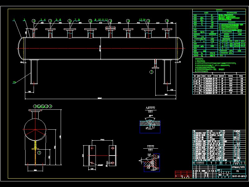249x187 pixels.
Task: Select callout 15 beside left support
Action: pyautogui.click(x=14, y=82)
